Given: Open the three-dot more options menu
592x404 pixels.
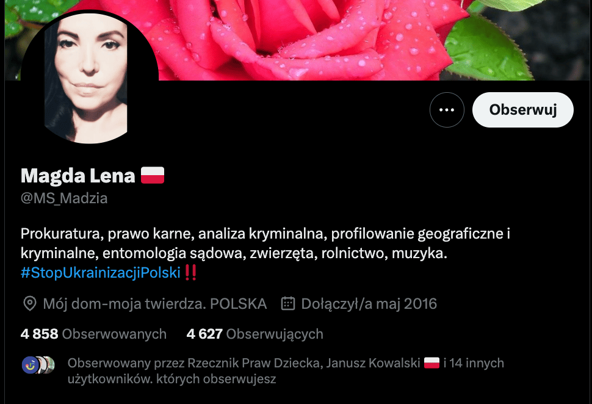Looking at the screenshot, I should 447,110.
